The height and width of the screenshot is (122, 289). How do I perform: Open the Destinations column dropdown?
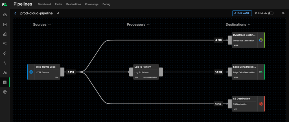(x=238, y=25)
